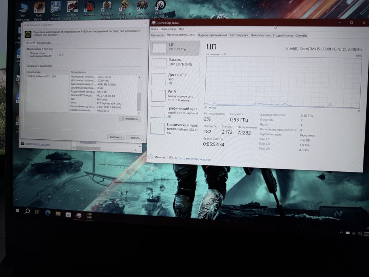Select the Intel UHD Graphics GPU entry
This screenshot has height=277, width=369.
pos(174,112)
